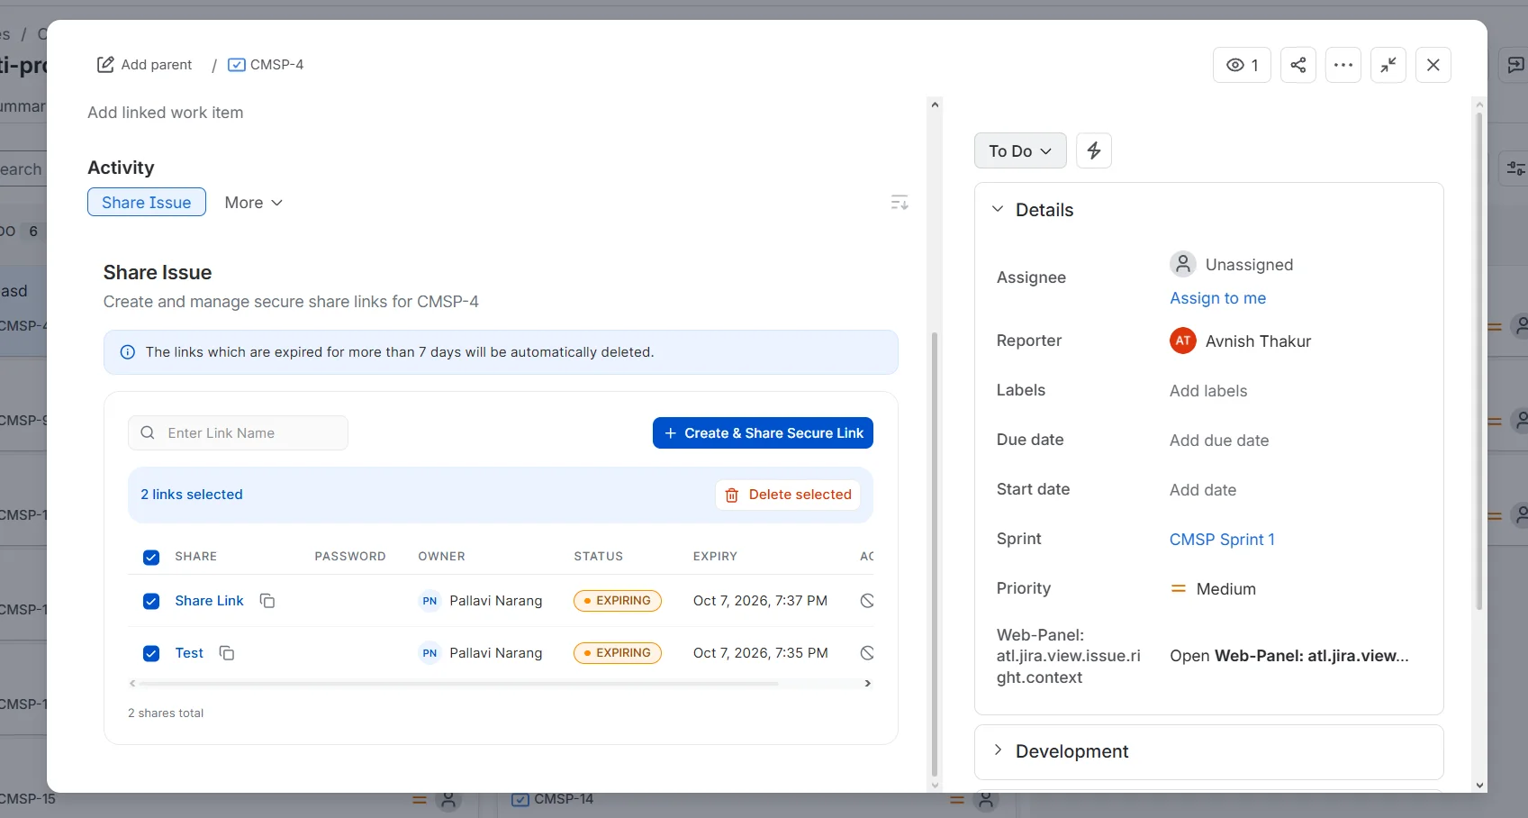1528x818 pixels.
Task: Copy the Test link URL
Action: pos(227,653)
